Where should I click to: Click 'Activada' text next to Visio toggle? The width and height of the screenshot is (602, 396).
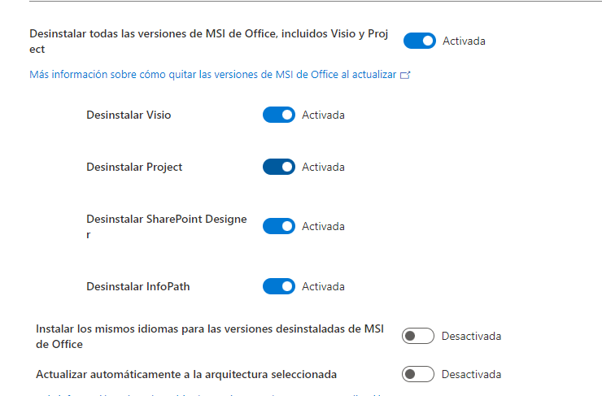pyautogui.click(x=323, y=115)
